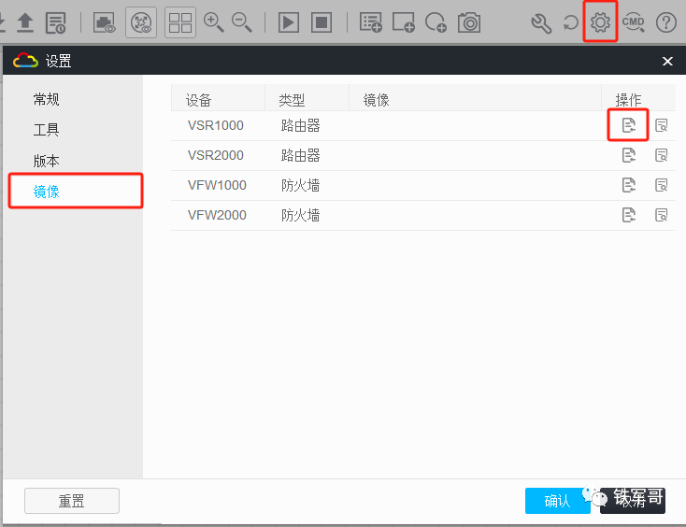Screen dimensions: 686x527
Task: Click the help question mark icon
Action: click(x=665, y=21)
